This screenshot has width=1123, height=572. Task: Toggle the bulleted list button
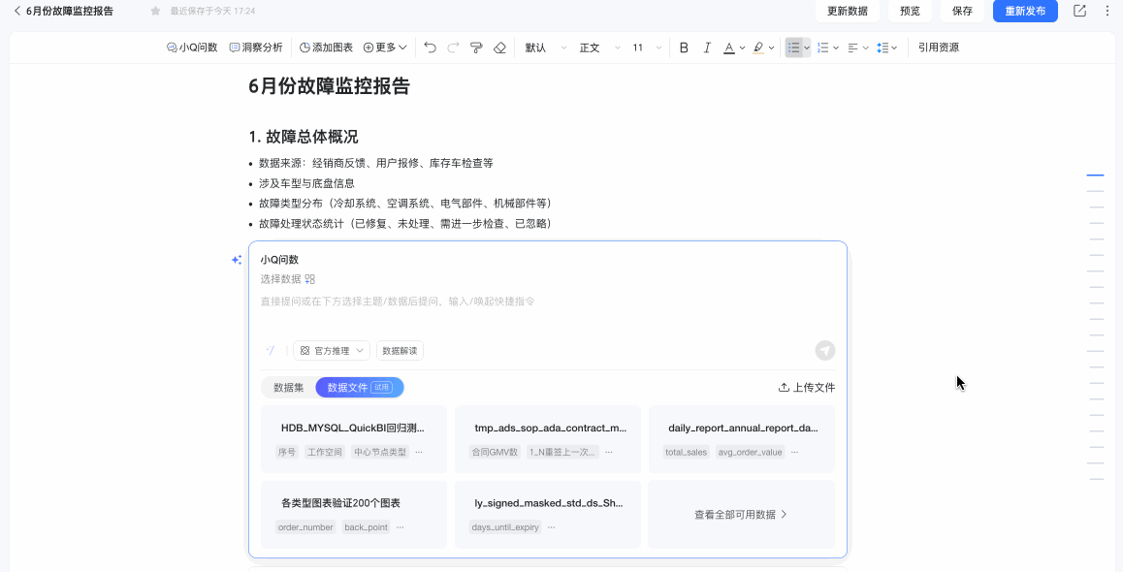[794, 48]
